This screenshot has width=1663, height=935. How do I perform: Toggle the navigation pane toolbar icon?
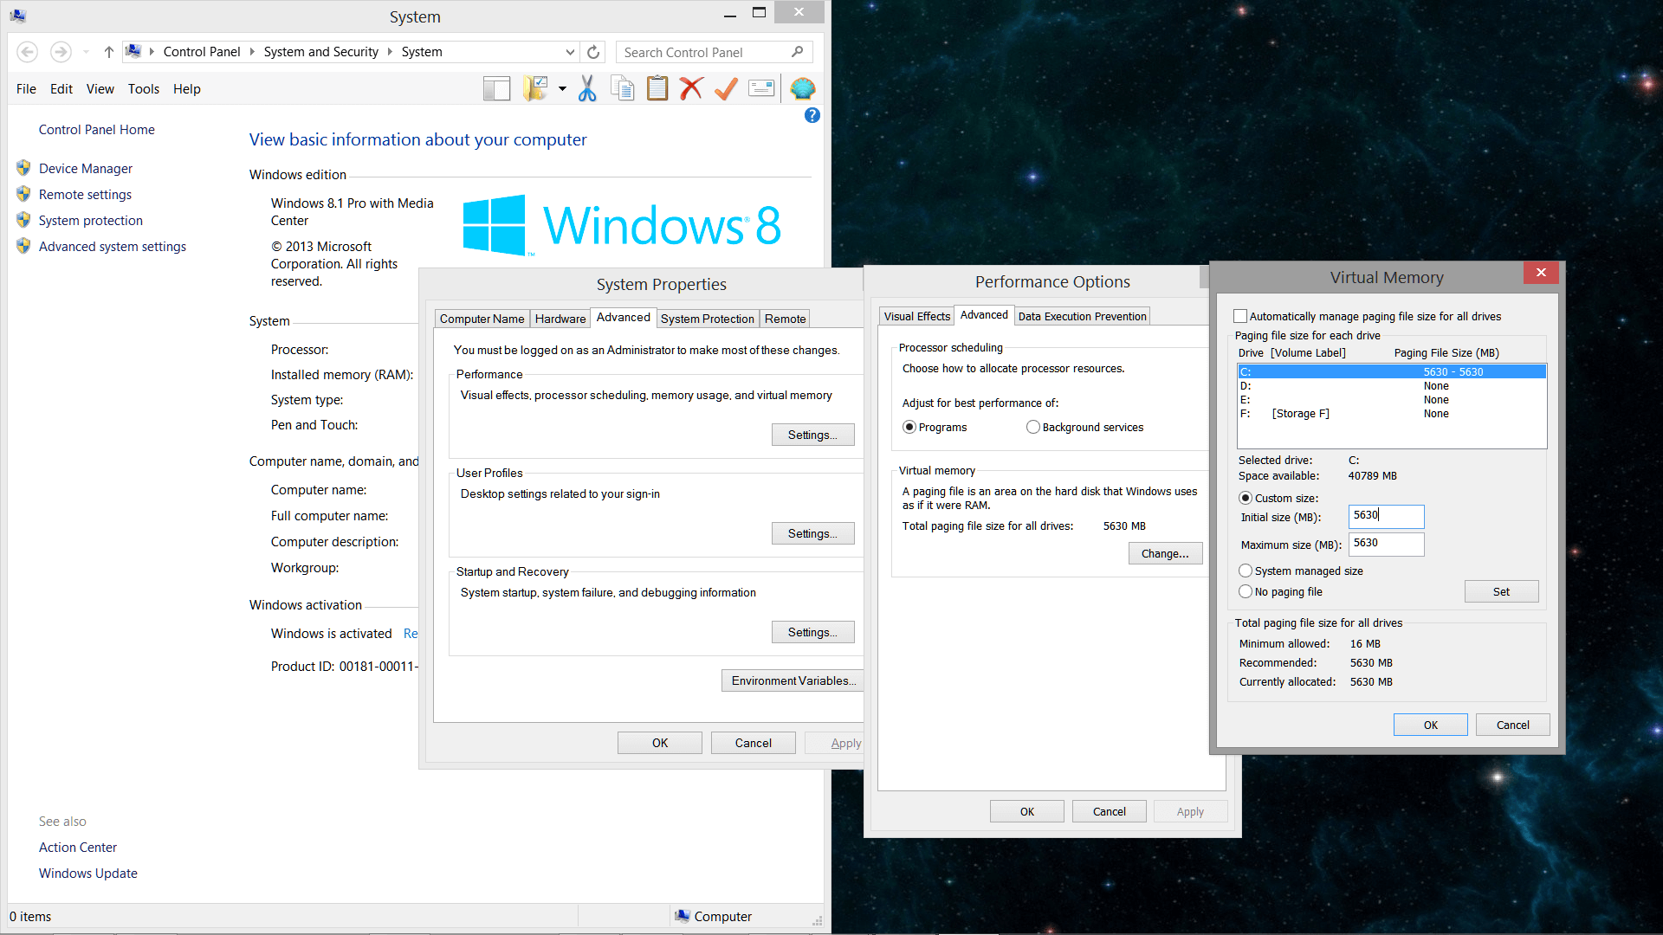coord(496,88)
